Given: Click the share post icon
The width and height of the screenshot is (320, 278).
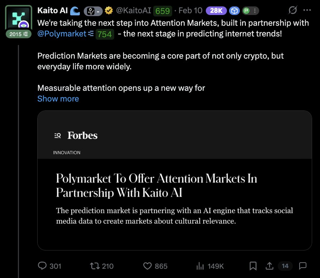Looking at the screenshot, I should pos(268,266).
